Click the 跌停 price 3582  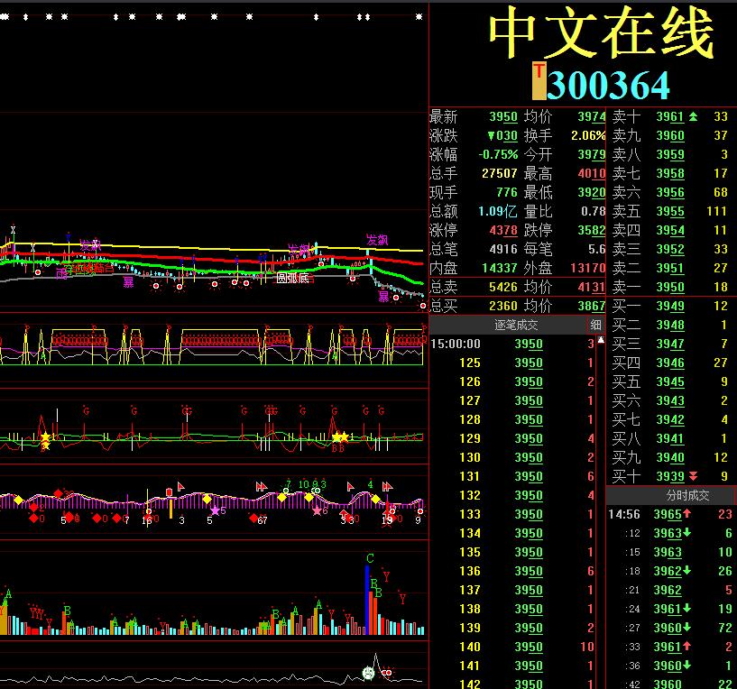[x=591, y=230]
